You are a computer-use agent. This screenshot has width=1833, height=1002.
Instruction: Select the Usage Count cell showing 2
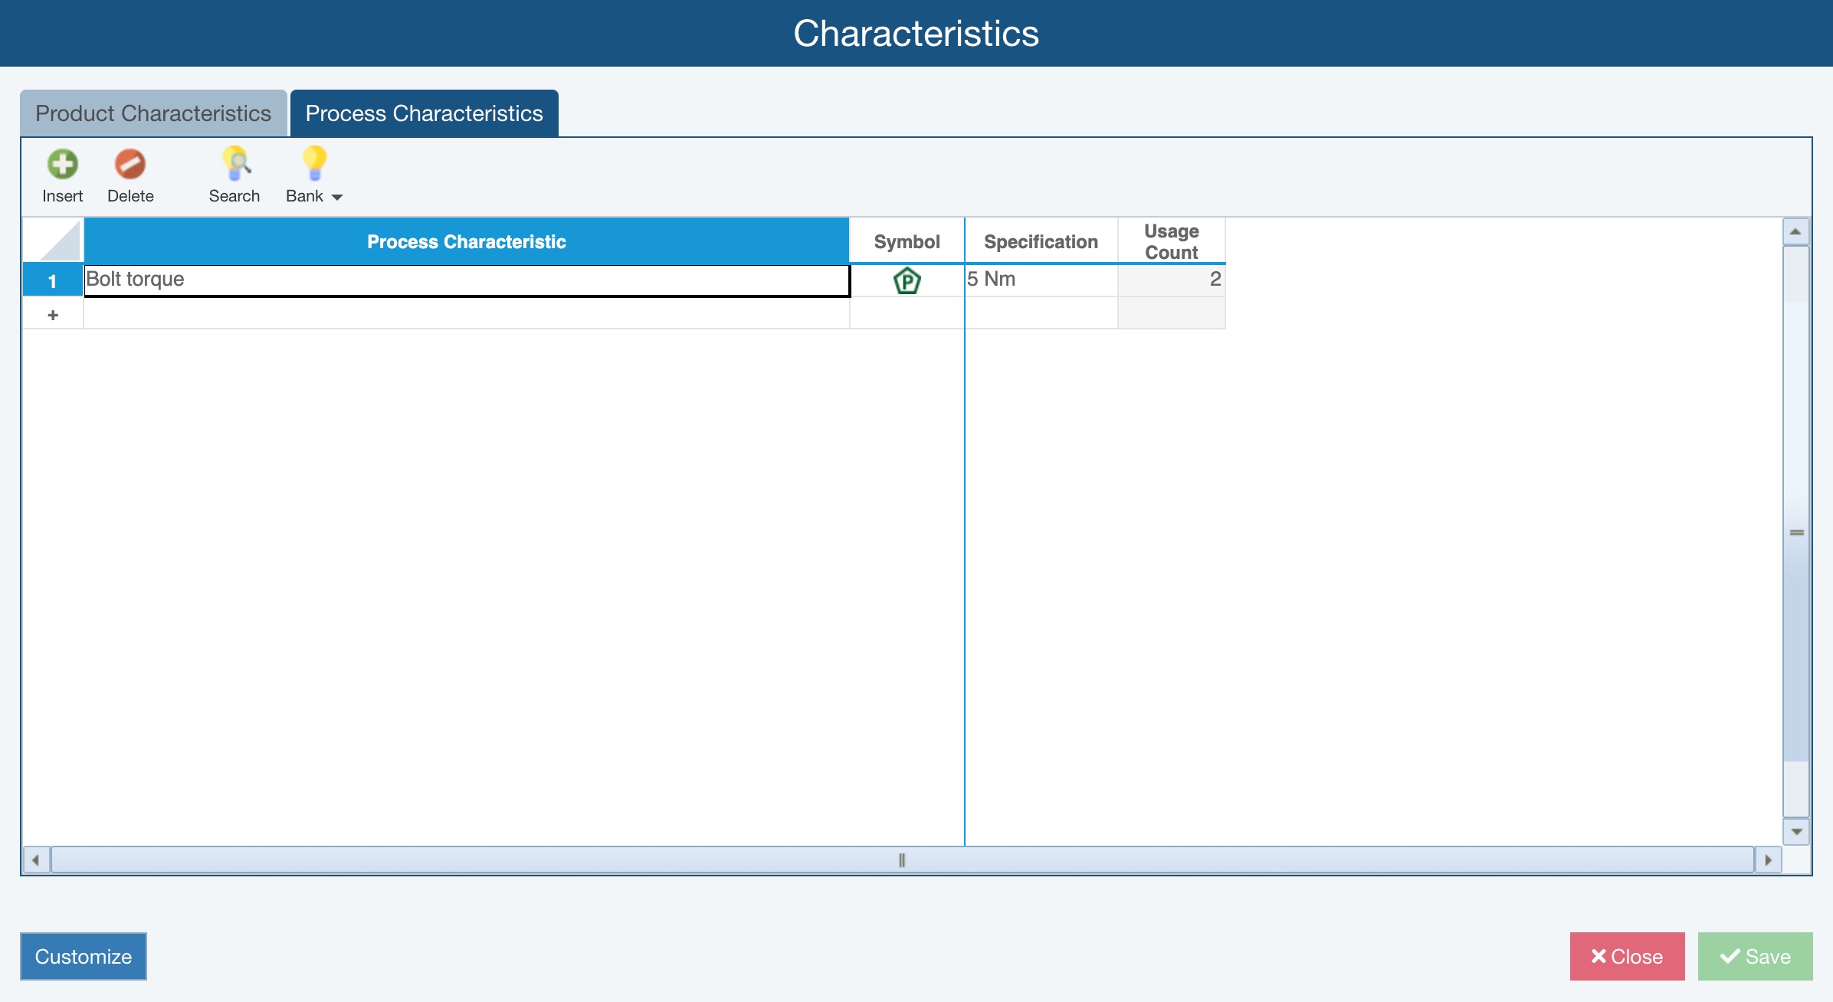1171,280
